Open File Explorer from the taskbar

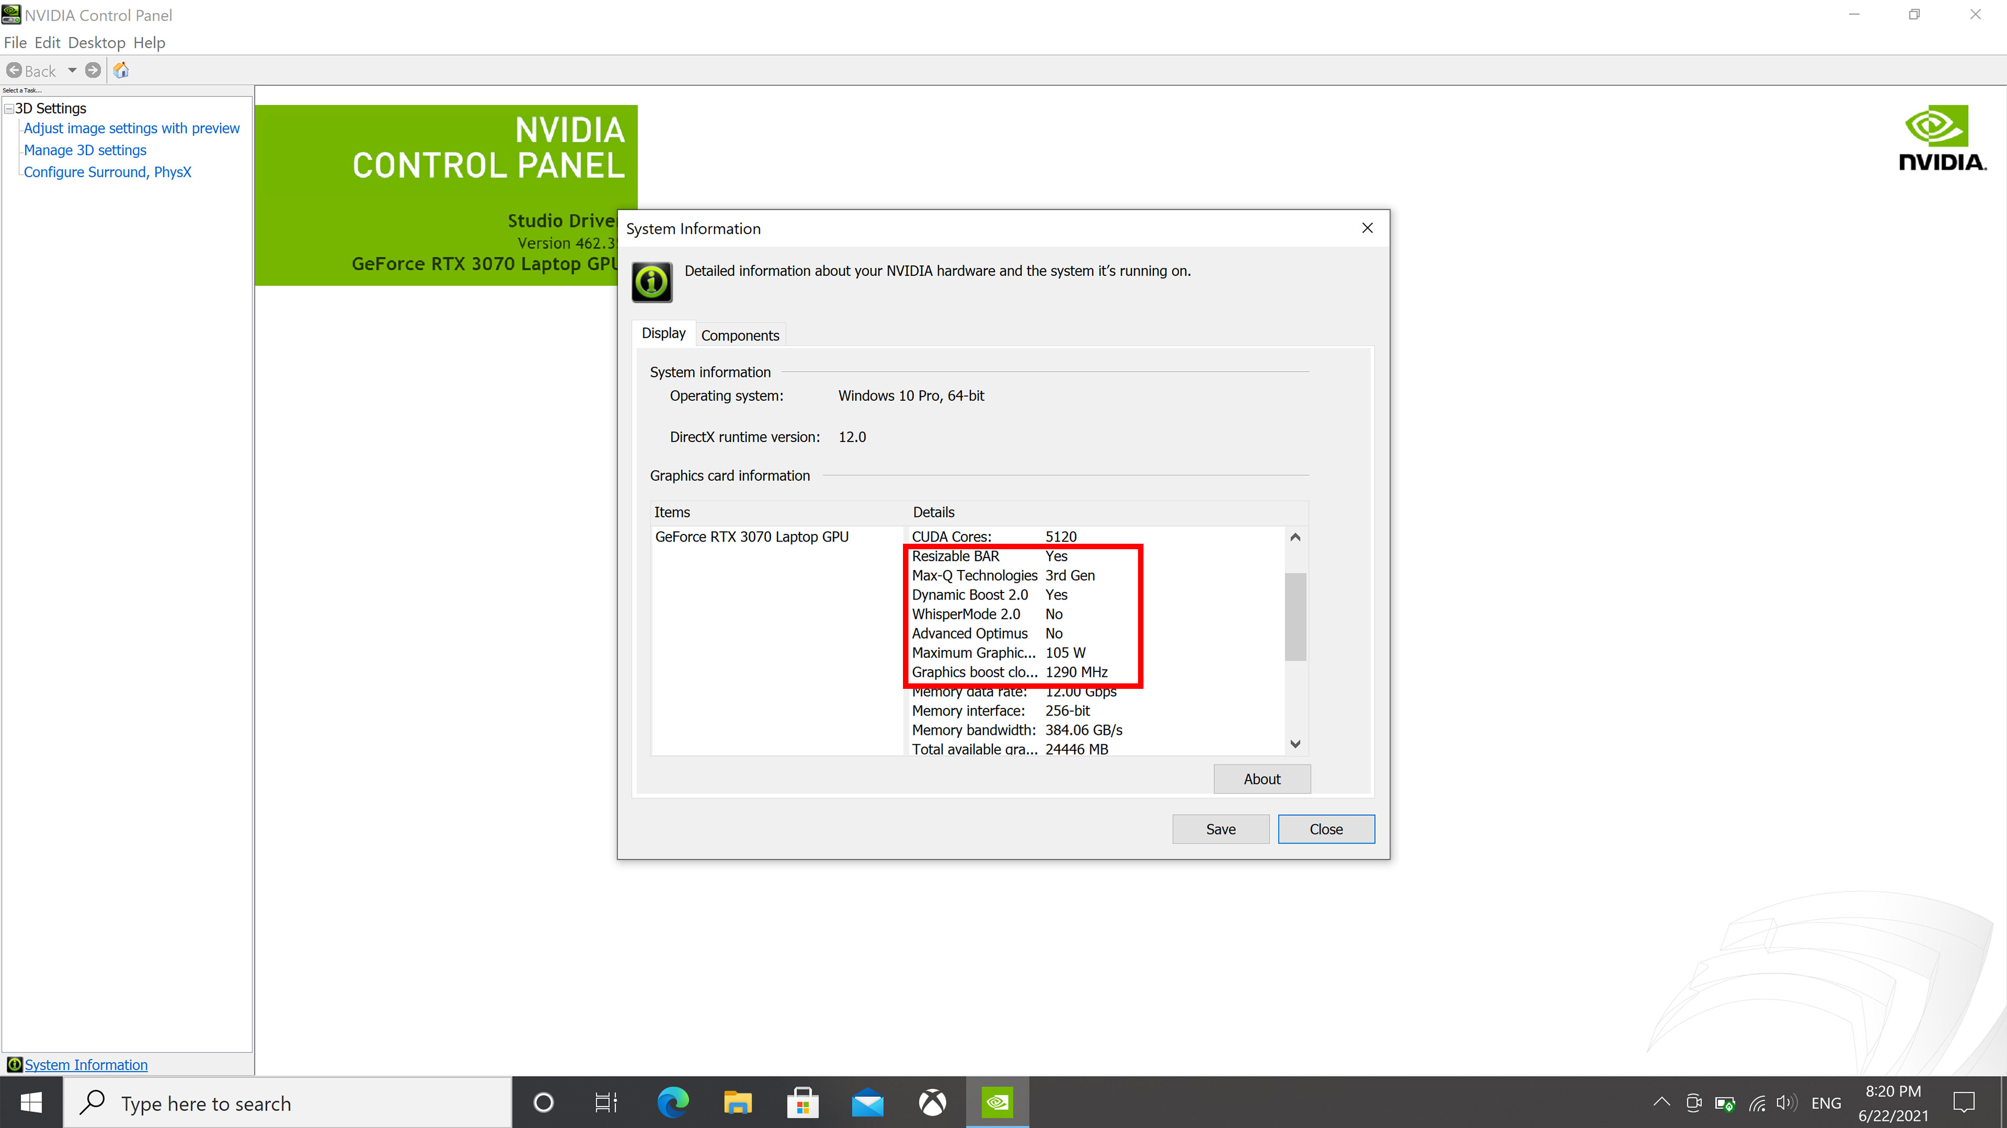coord(737,1103)
